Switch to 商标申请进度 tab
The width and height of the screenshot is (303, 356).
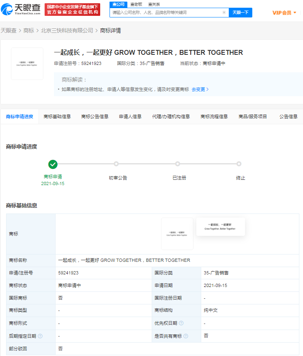19,117
